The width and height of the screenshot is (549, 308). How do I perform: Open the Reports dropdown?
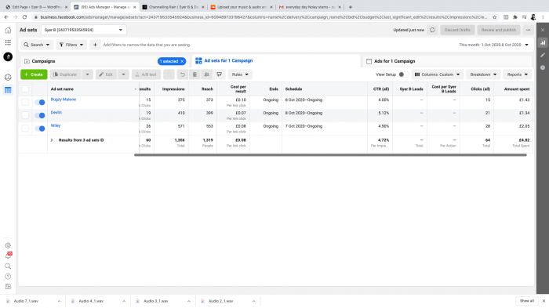(x=518, y=74)
